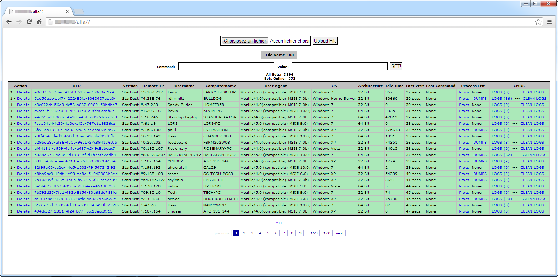Click CLEAN LOGS for LARRY-DESKTOP row
This screenshot has width=558, height=277.
(x=532, y=92)
